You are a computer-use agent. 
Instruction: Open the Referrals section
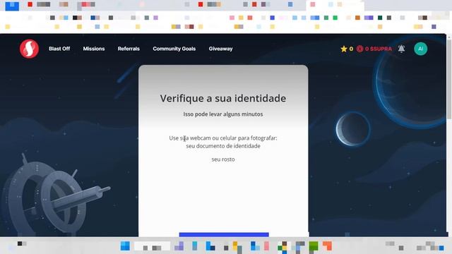129,49
